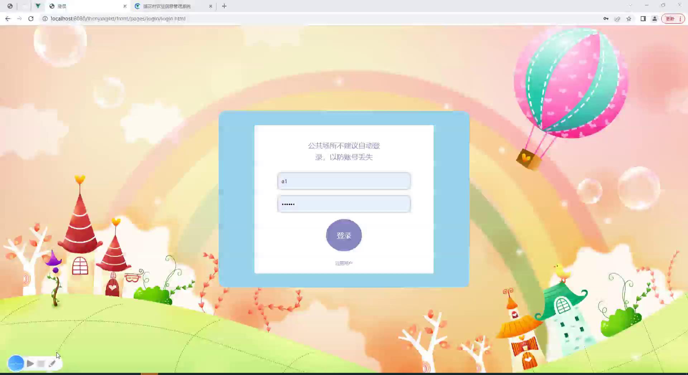
Task: Click the browser back arrow
Action: 8,19
